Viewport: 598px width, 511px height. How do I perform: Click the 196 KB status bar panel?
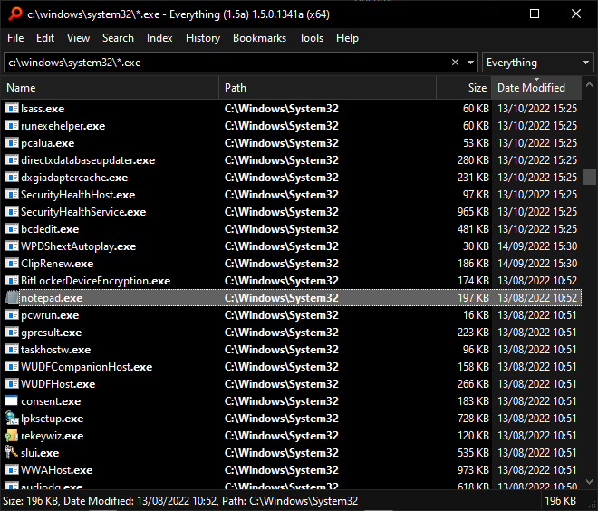click(x=560, y=501)
